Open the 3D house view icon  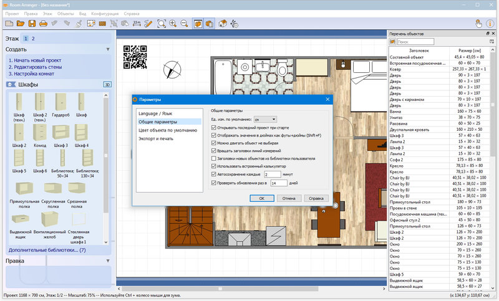pos(223,24)
